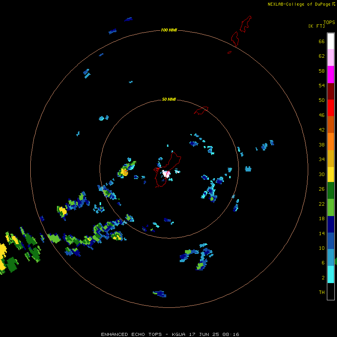Click the '46' legend value
Screen dimensions: 337x337
(322, 115)
